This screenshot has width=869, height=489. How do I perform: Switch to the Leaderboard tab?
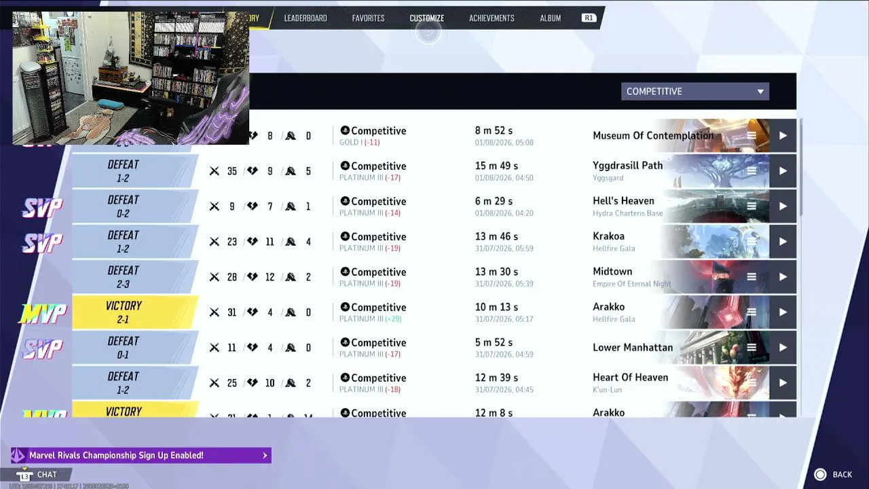click(x=306, y=18)
